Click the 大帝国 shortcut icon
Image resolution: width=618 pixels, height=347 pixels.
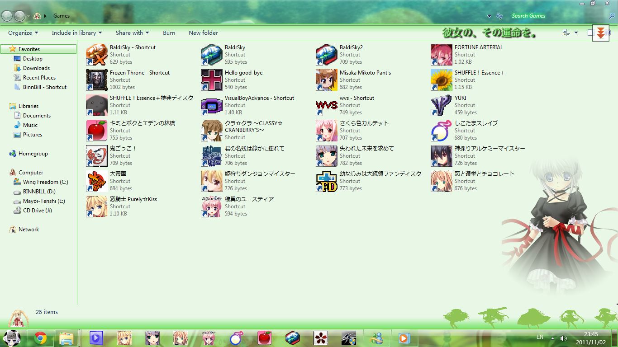click(97, 181)
